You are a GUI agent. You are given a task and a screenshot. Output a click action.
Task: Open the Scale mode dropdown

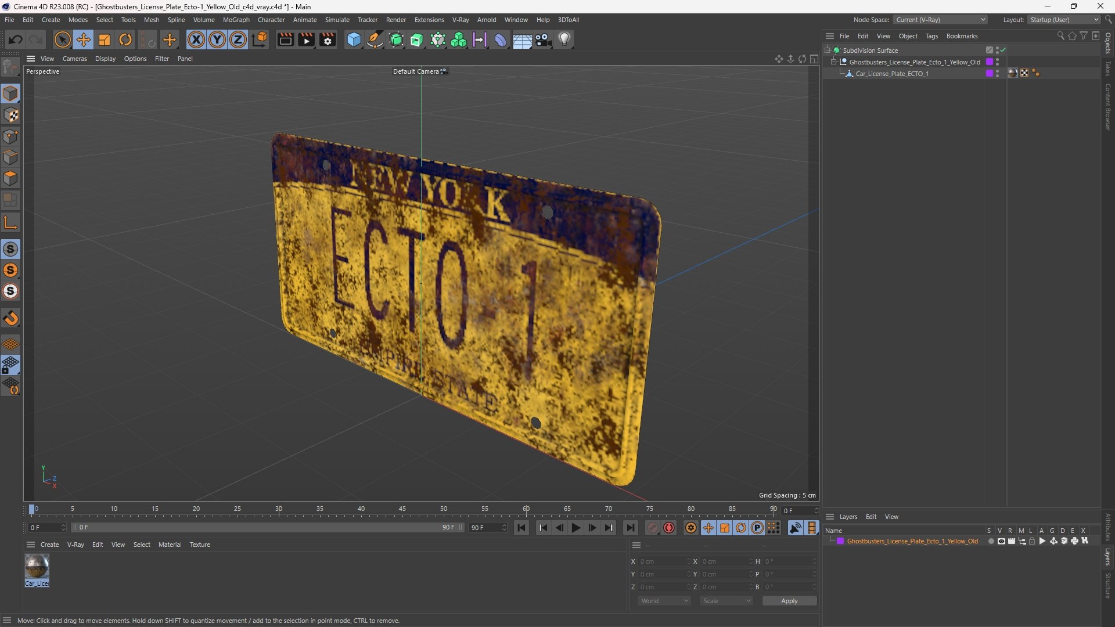(726, 601)
